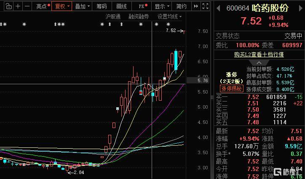Click the 买一 price 7.52 row
This screenshot has height=179, width=305.
[259, 97]
